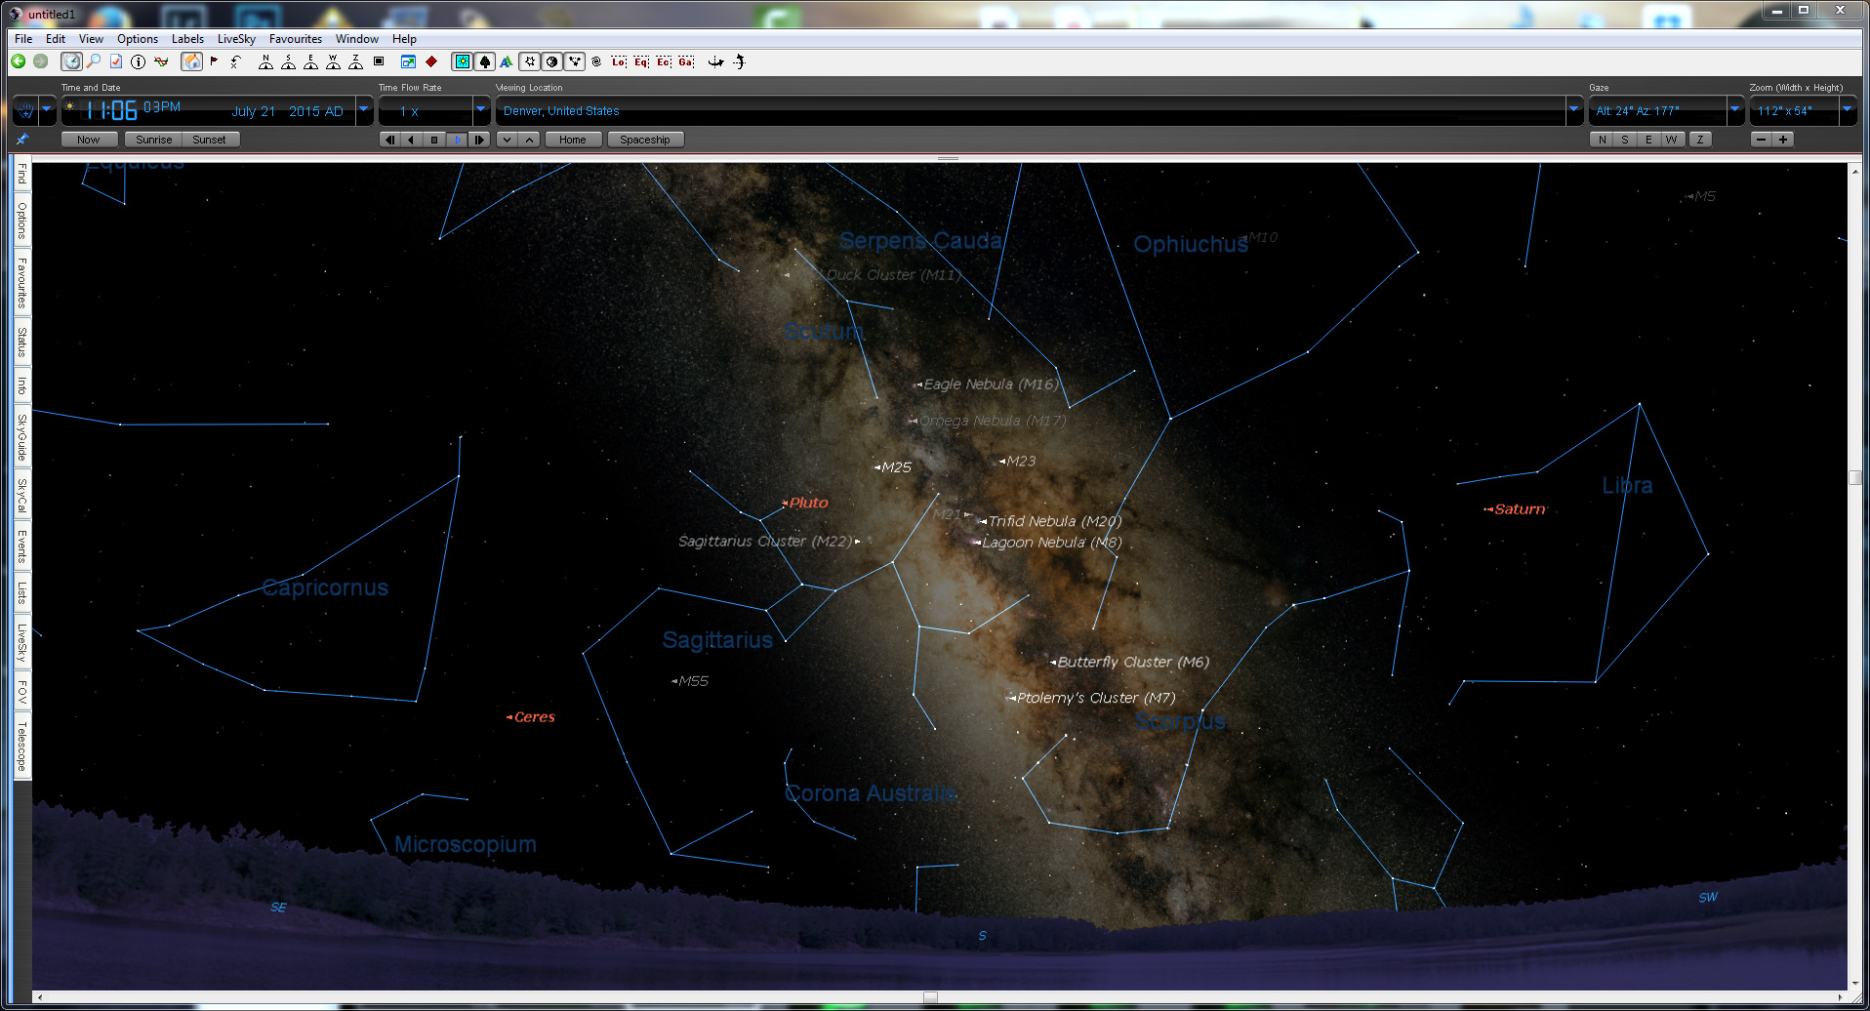Click the document checkmark toolbar icon
This screenshot has height=1011, width=1870.
116,61
